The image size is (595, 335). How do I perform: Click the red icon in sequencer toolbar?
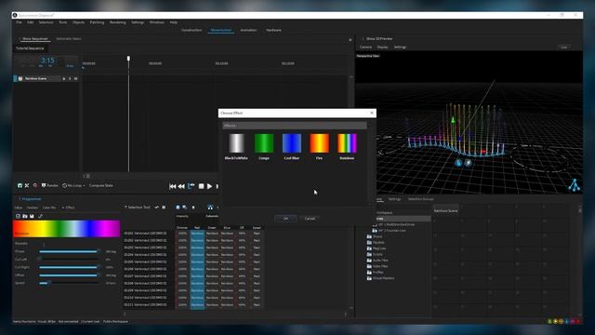35,185
